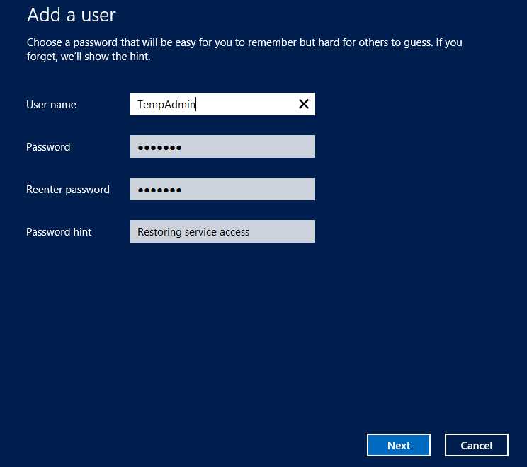Screen dimensions: 527x467
Task: Click the User name input containing TempAdmin
Action: (222, 104)
